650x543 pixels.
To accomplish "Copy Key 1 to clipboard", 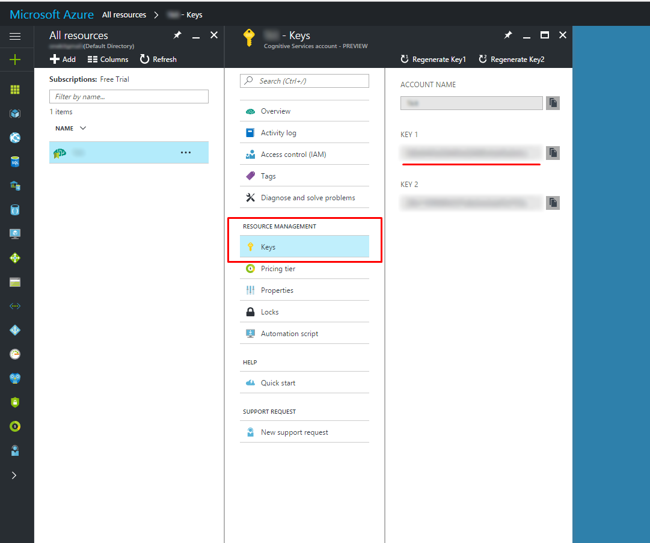I will [x=553, y=153].
